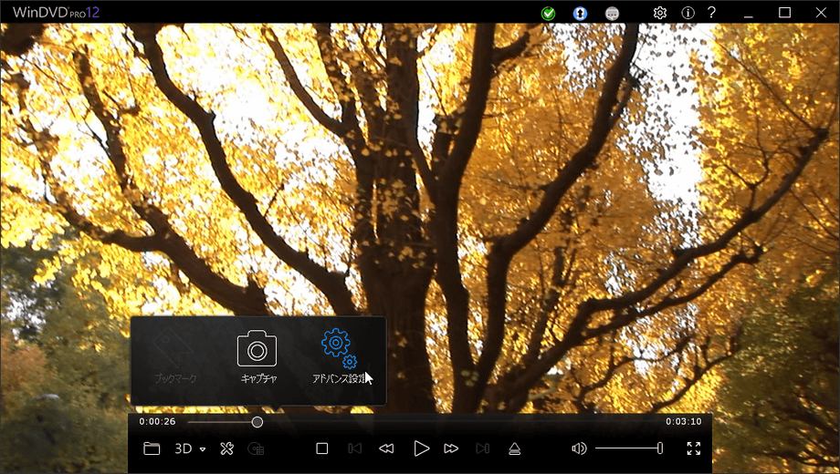
Task: Eject the disc
Action: [514, 448]
